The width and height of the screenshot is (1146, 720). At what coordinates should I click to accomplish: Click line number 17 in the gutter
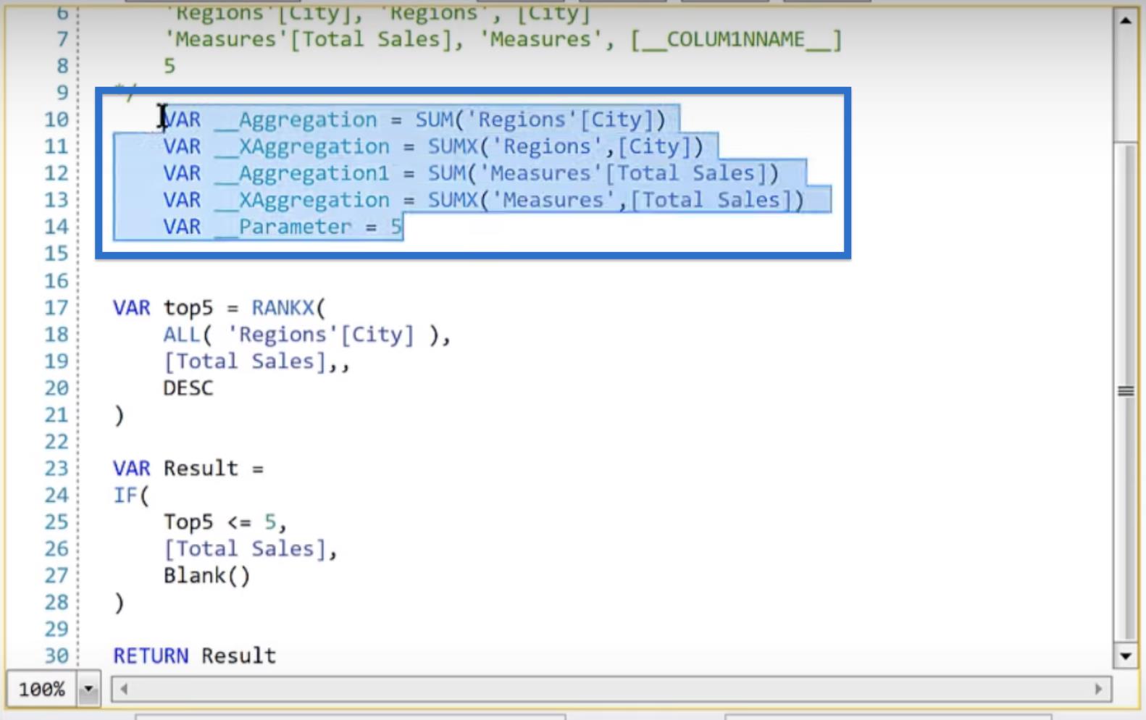coord(57,308)
